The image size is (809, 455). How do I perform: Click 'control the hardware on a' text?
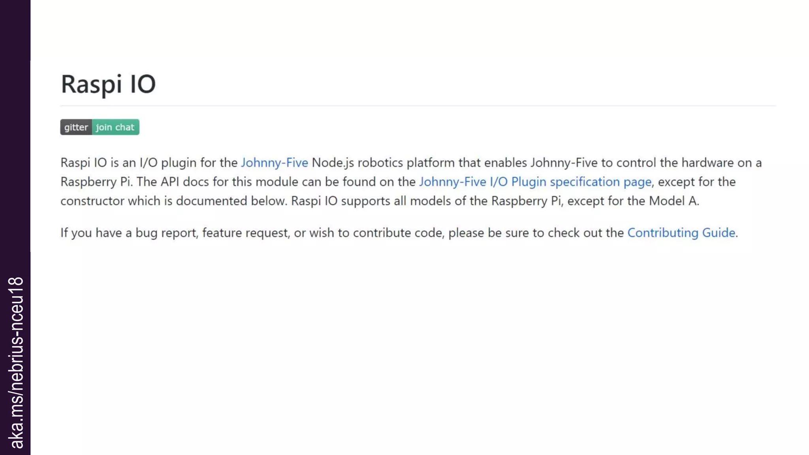[689, 163]
